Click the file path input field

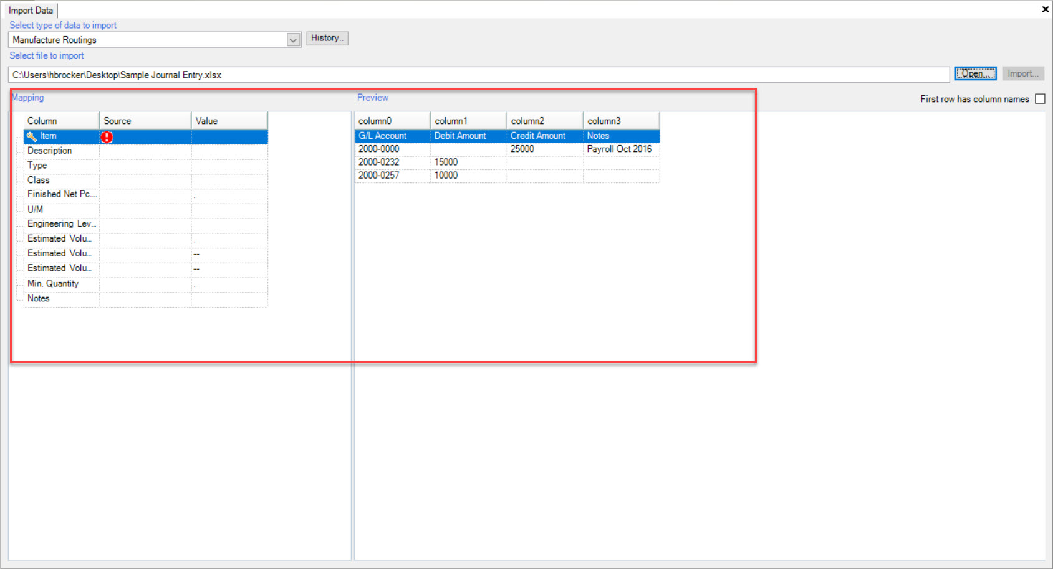479,75
